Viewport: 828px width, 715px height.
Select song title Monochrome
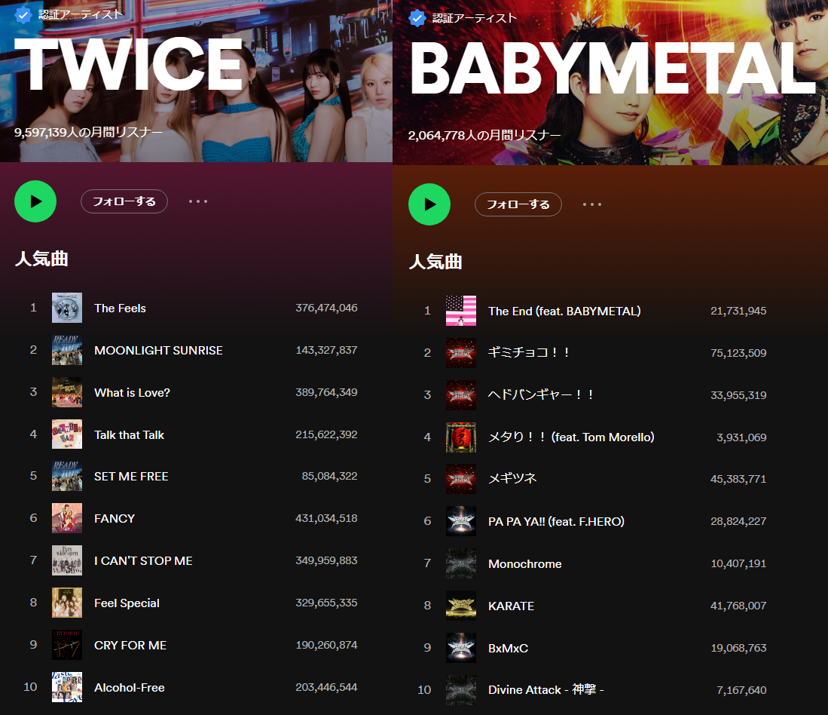[x=525, y=564]
